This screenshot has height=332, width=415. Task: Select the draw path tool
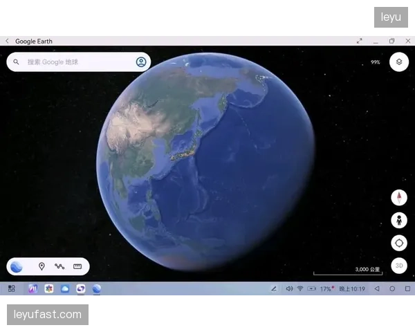tap(59, 266)
